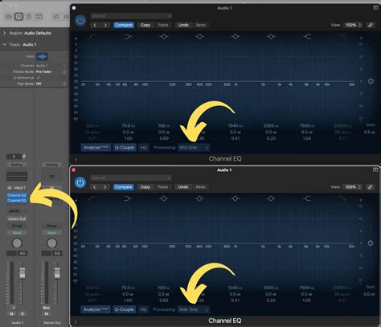Click Compare in Mid Only EQ window
Image resolution: width=381 pixels, height=327 pixels.
pos(124,25)
